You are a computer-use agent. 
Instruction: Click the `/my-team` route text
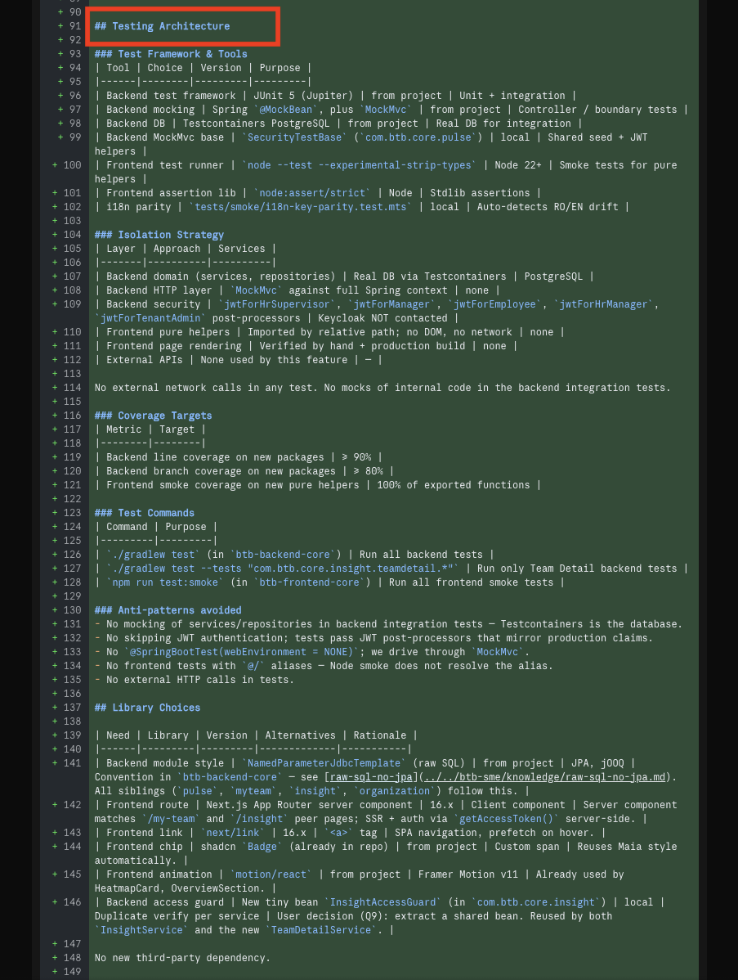(x=171, y=819)
